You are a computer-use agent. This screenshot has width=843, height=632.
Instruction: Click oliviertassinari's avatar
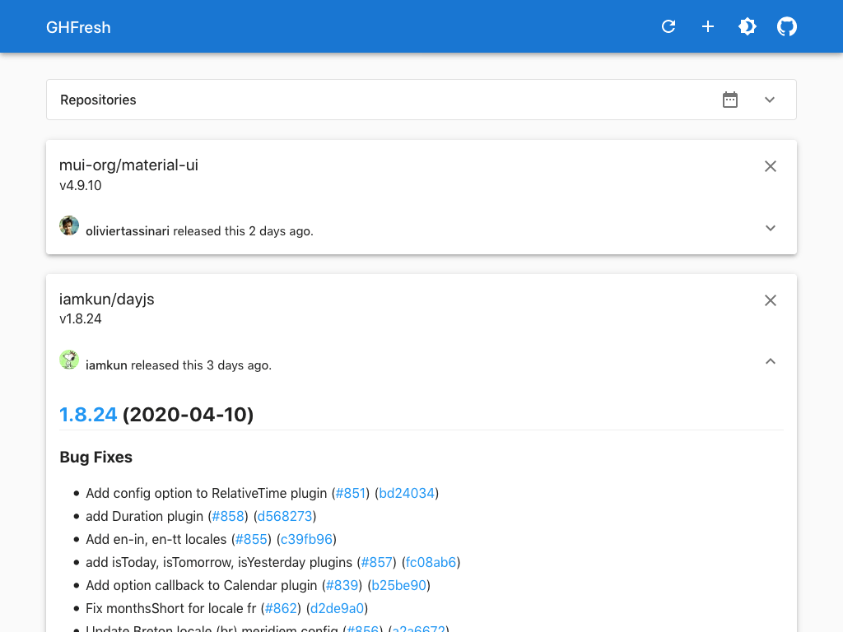pos(69,225)
